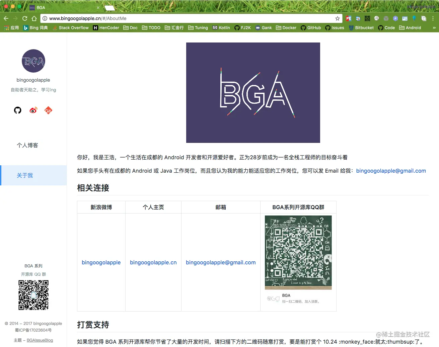439x347 pixels.
Task: Click the BGA QQ group QR code image
Action: [298, 253]
